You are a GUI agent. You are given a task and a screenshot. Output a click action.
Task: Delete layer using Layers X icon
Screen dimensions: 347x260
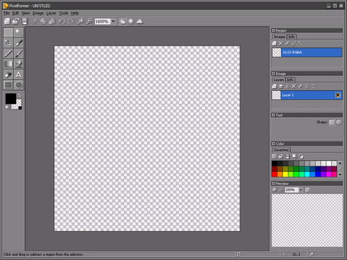(294, 87)
